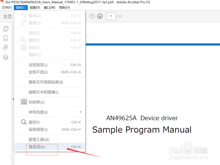Image resolution: width=220 pixels, height=165 pixels.
Task: Click the 撤消(U) menu entry
Action: [50, 16]
